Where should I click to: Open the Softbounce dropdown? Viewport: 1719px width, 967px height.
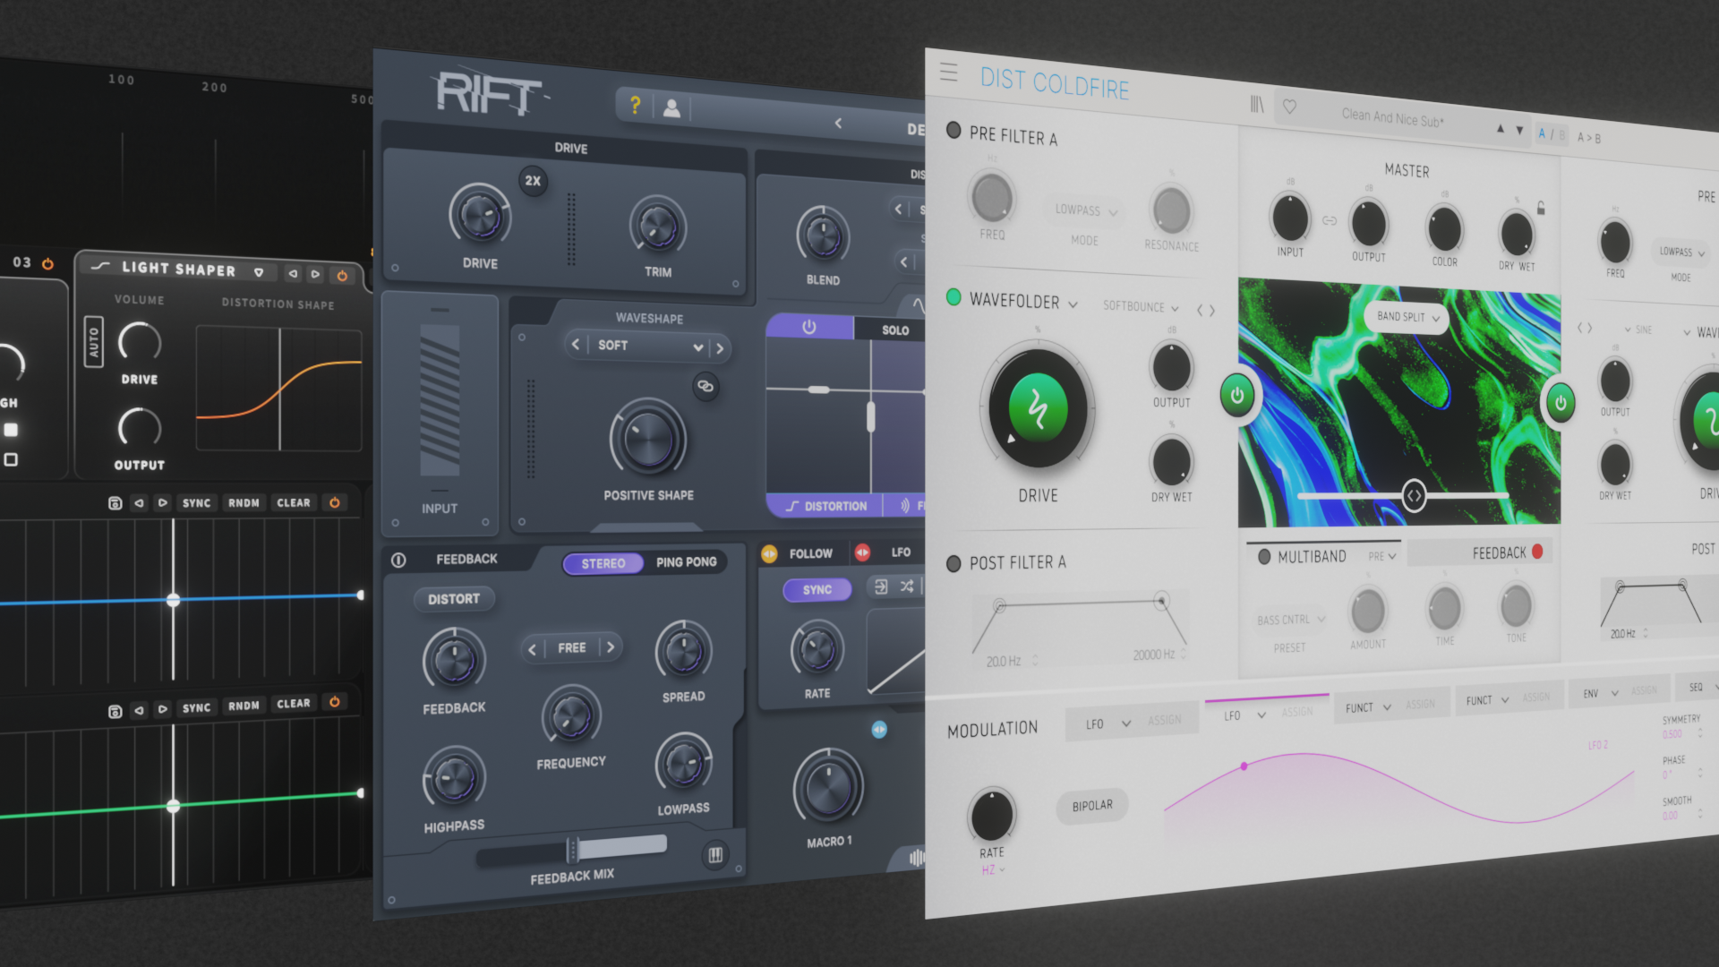click(1141, 306)
